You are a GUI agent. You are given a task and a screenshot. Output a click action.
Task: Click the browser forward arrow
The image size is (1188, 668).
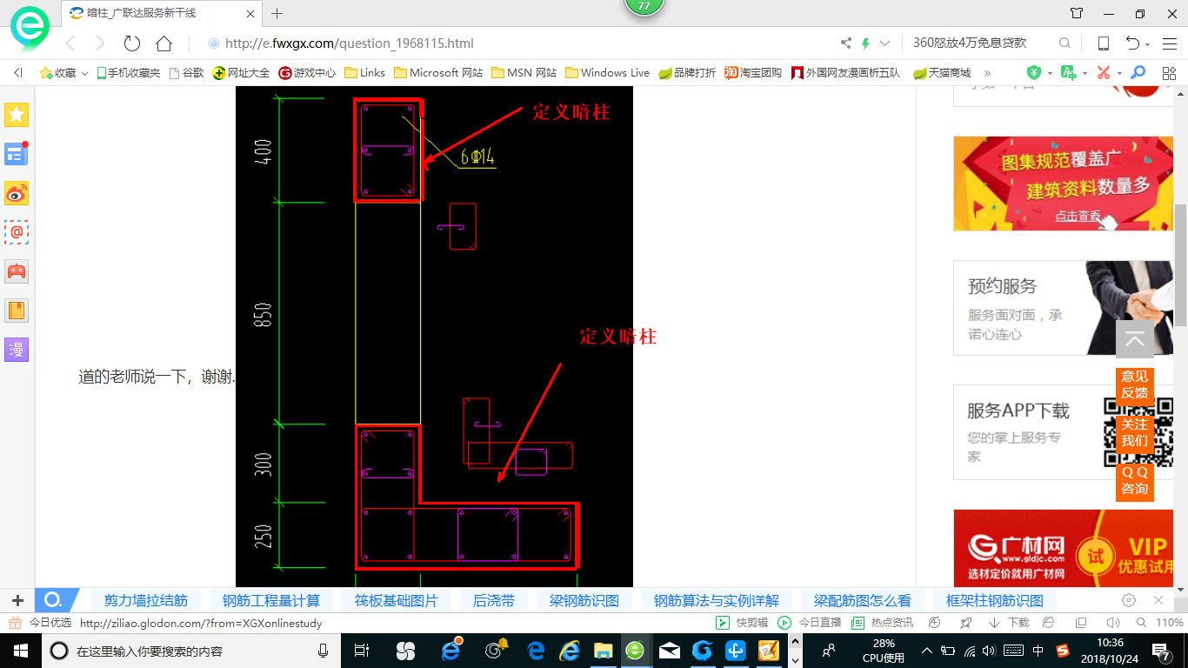(x=100, y=43)
